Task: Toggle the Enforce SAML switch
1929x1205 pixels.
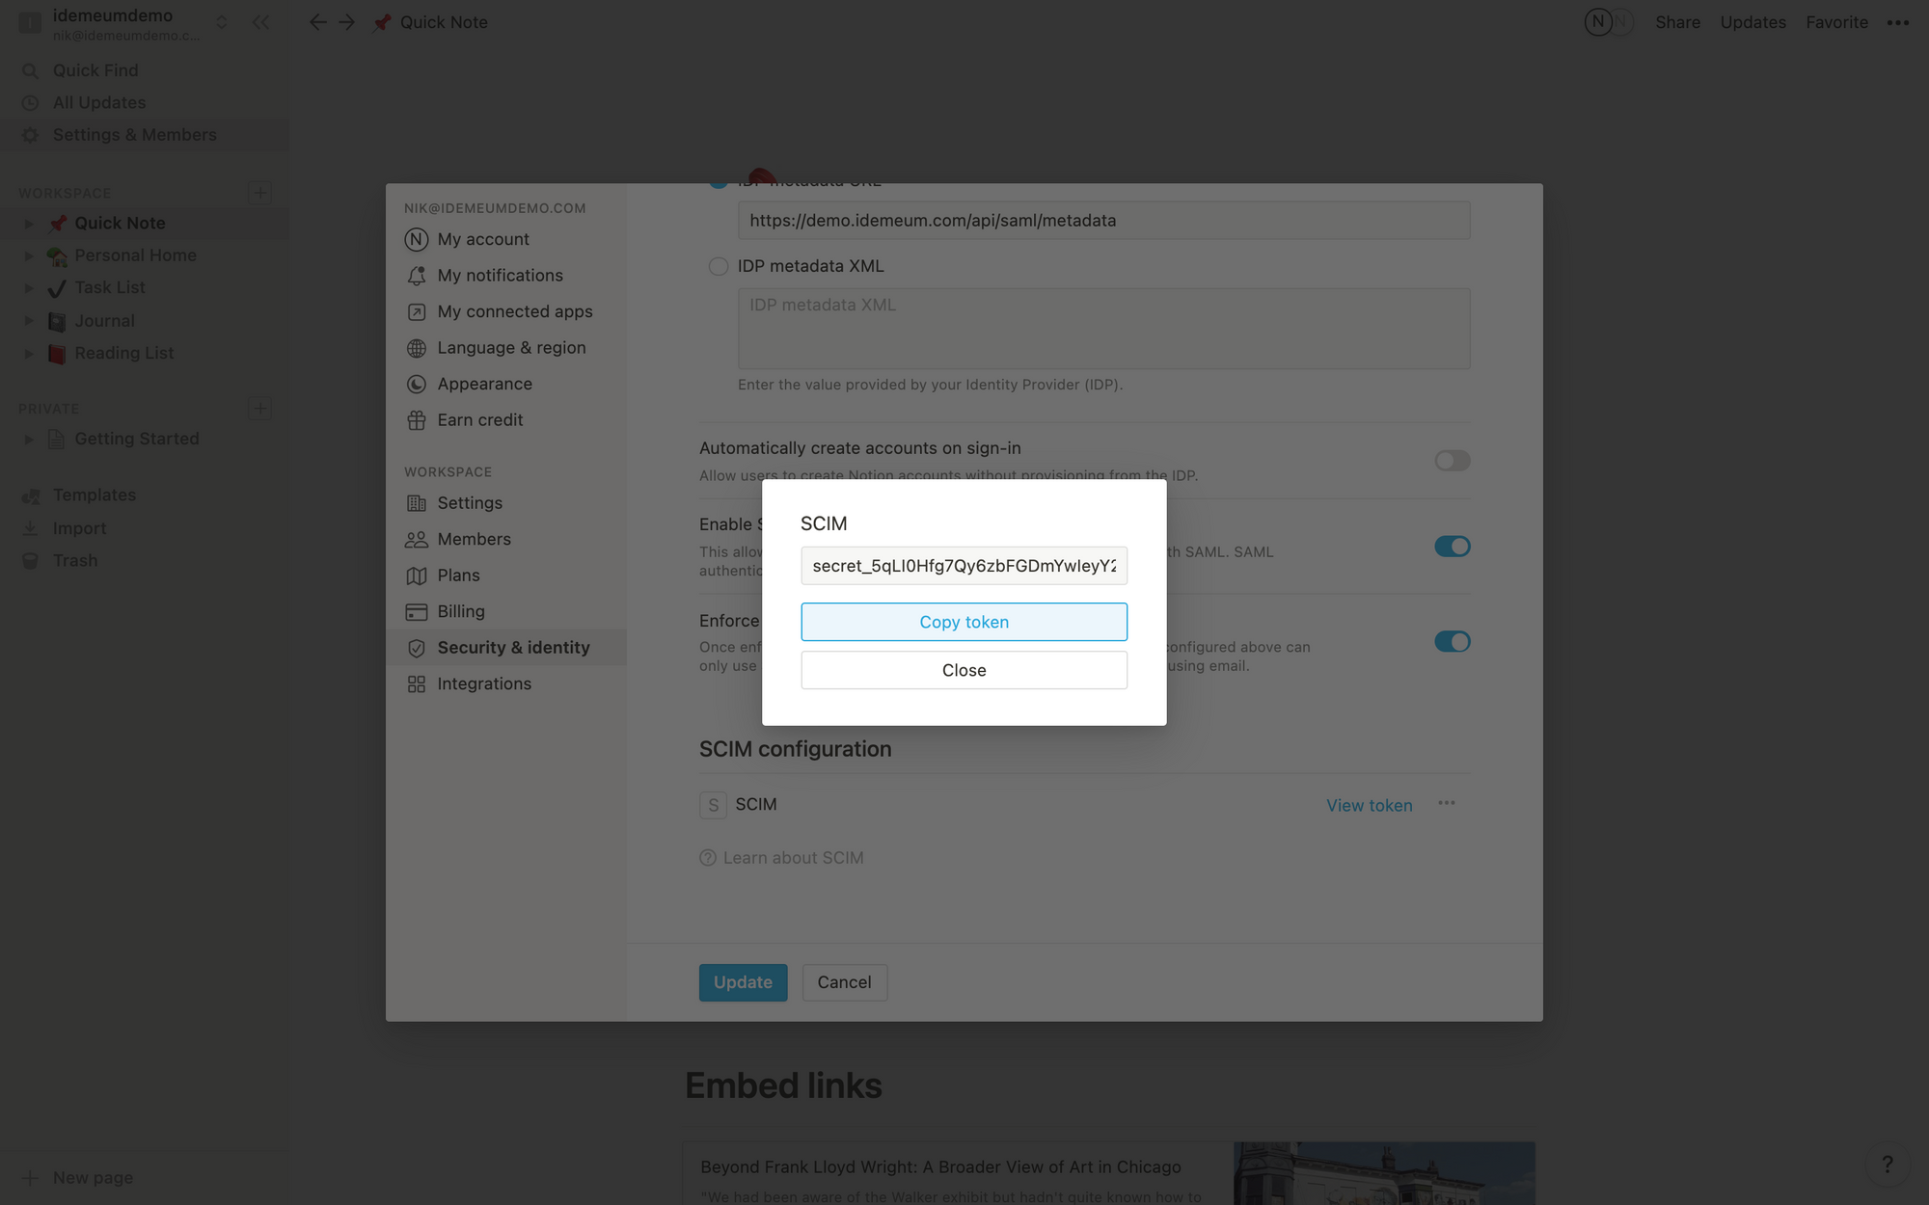Action: click(1452, 642)
